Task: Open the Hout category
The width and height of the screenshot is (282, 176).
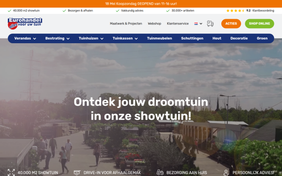Action: 217,38
